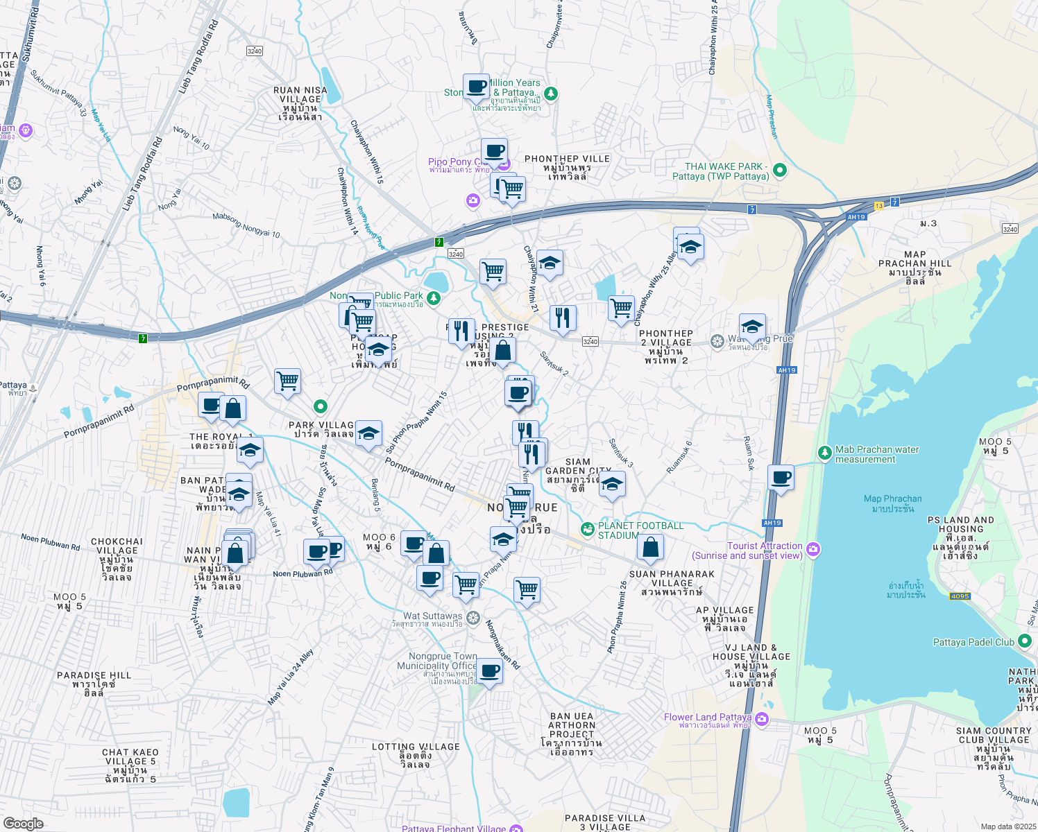The width and height of the screenshot is (1038, 832).
Task: Select graduation cap at Perm Sap Housing
Action: (378, 351)
